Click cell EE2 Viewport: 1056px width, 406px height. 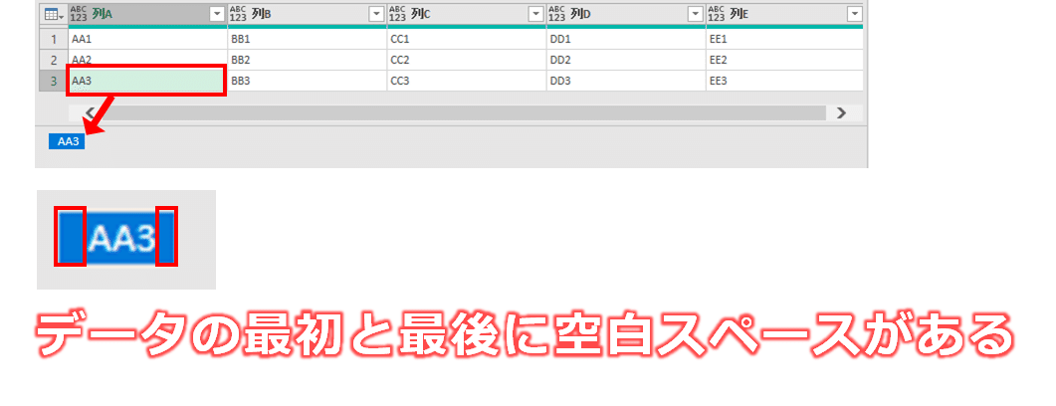[784, 60]
